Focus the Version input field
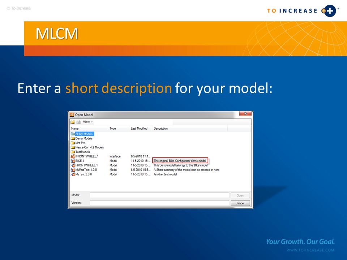The image size is (347, 260). [159, 203]
